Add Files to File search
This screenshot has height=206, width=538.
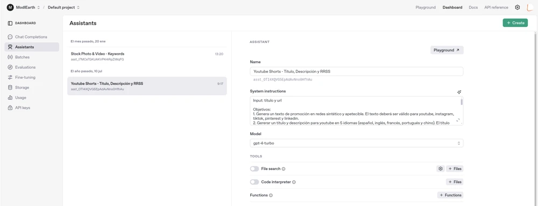[455, 168]
